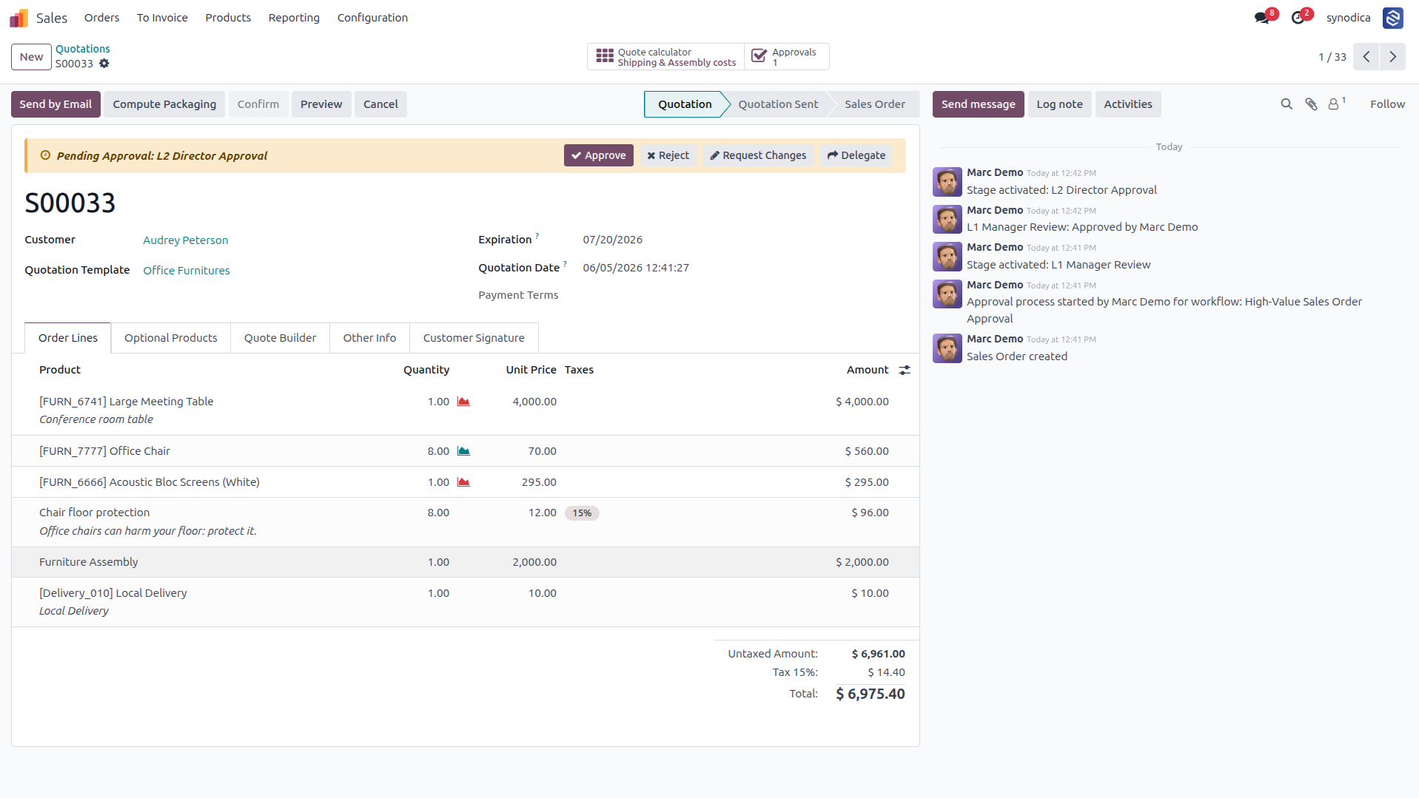Switch to Quote Builder tab

280,338
